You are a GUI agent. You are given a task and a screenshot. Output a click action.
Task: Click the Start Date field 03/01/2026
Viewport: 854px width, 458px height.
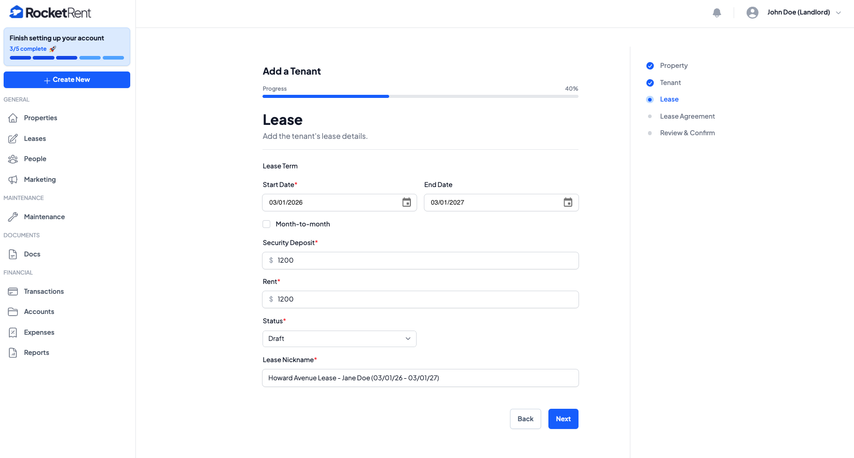pos(339,203)
